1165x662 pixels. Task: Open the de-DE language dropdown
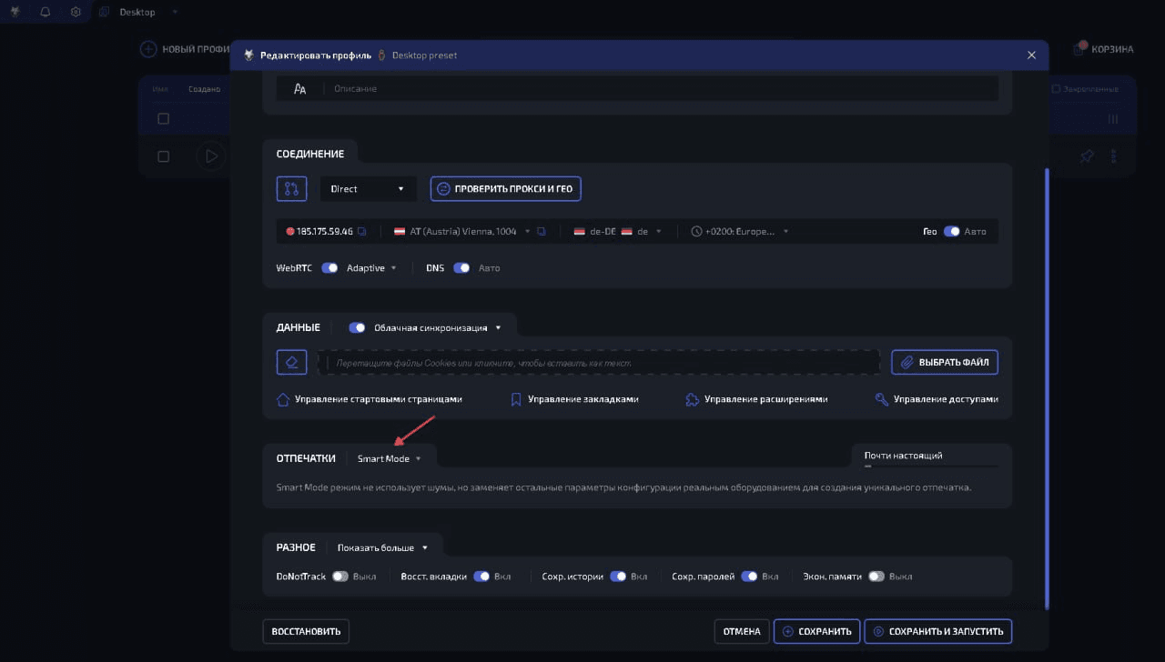617,232
